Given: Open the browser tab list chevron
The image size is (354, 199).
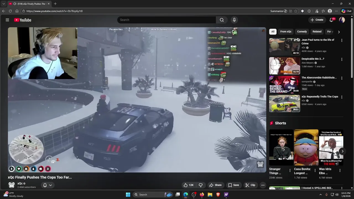Looking at the screenshot, I should click(4, 4).
